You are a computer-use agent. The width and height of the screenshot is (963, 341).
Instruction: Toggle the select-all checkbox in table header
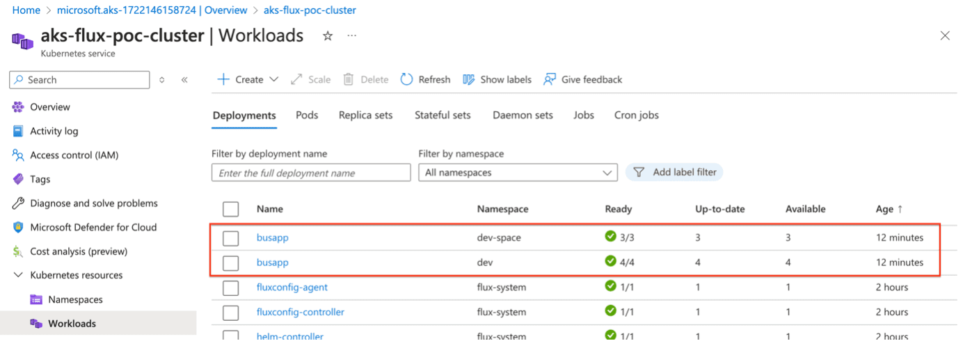pyautogui.click(x=231, y=209)
